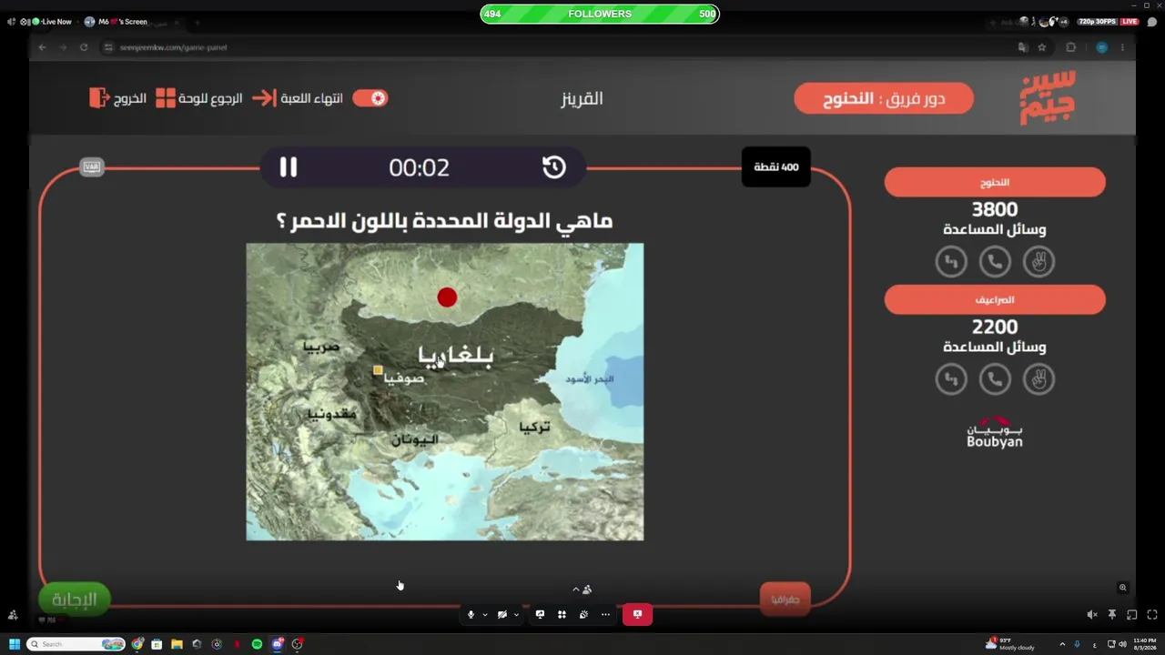The image size is (1165, 655).
Task: Click the Windows Start button
Action: click(x=15, y=644)
